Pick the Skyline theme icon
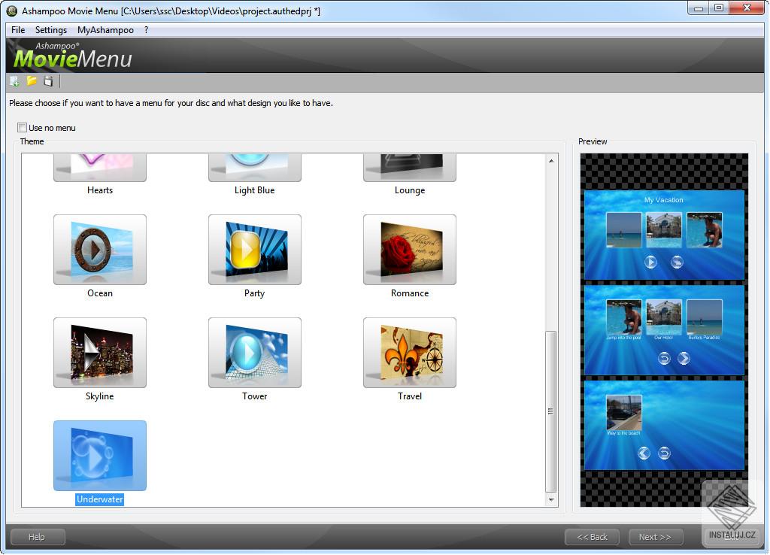Viewport: 770px width, 555px height. tap(100, 353)
